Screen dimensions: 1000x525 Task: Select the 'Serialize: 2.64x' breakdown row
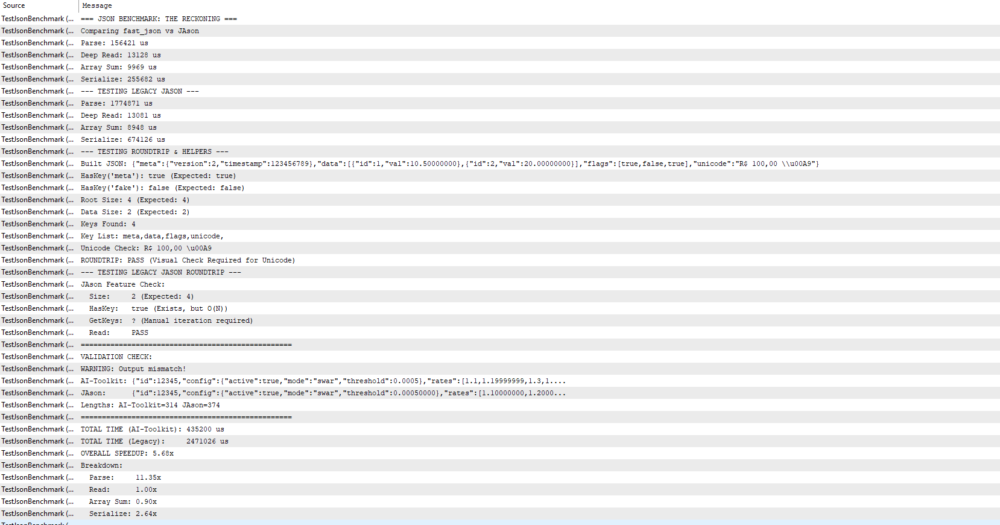[500, 514]
